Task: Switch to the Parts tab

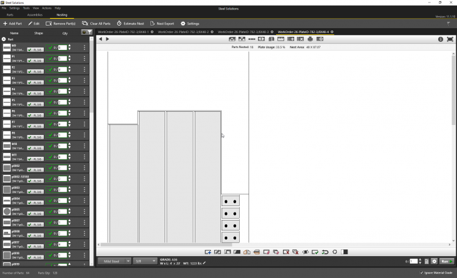Action: point(10,15)
